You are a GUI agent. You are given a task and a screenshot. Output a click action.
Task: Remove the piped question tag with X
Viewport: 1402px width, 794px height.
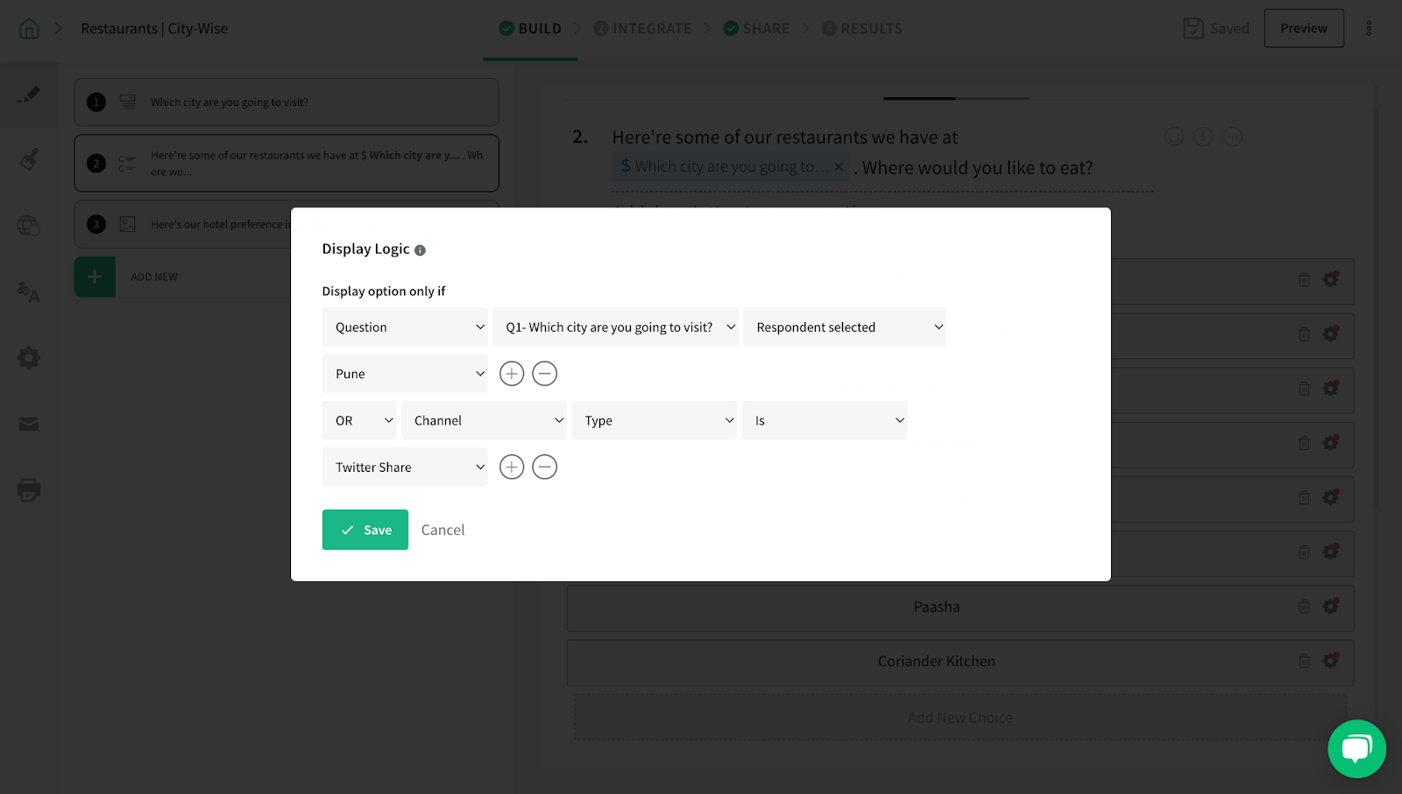839,166
